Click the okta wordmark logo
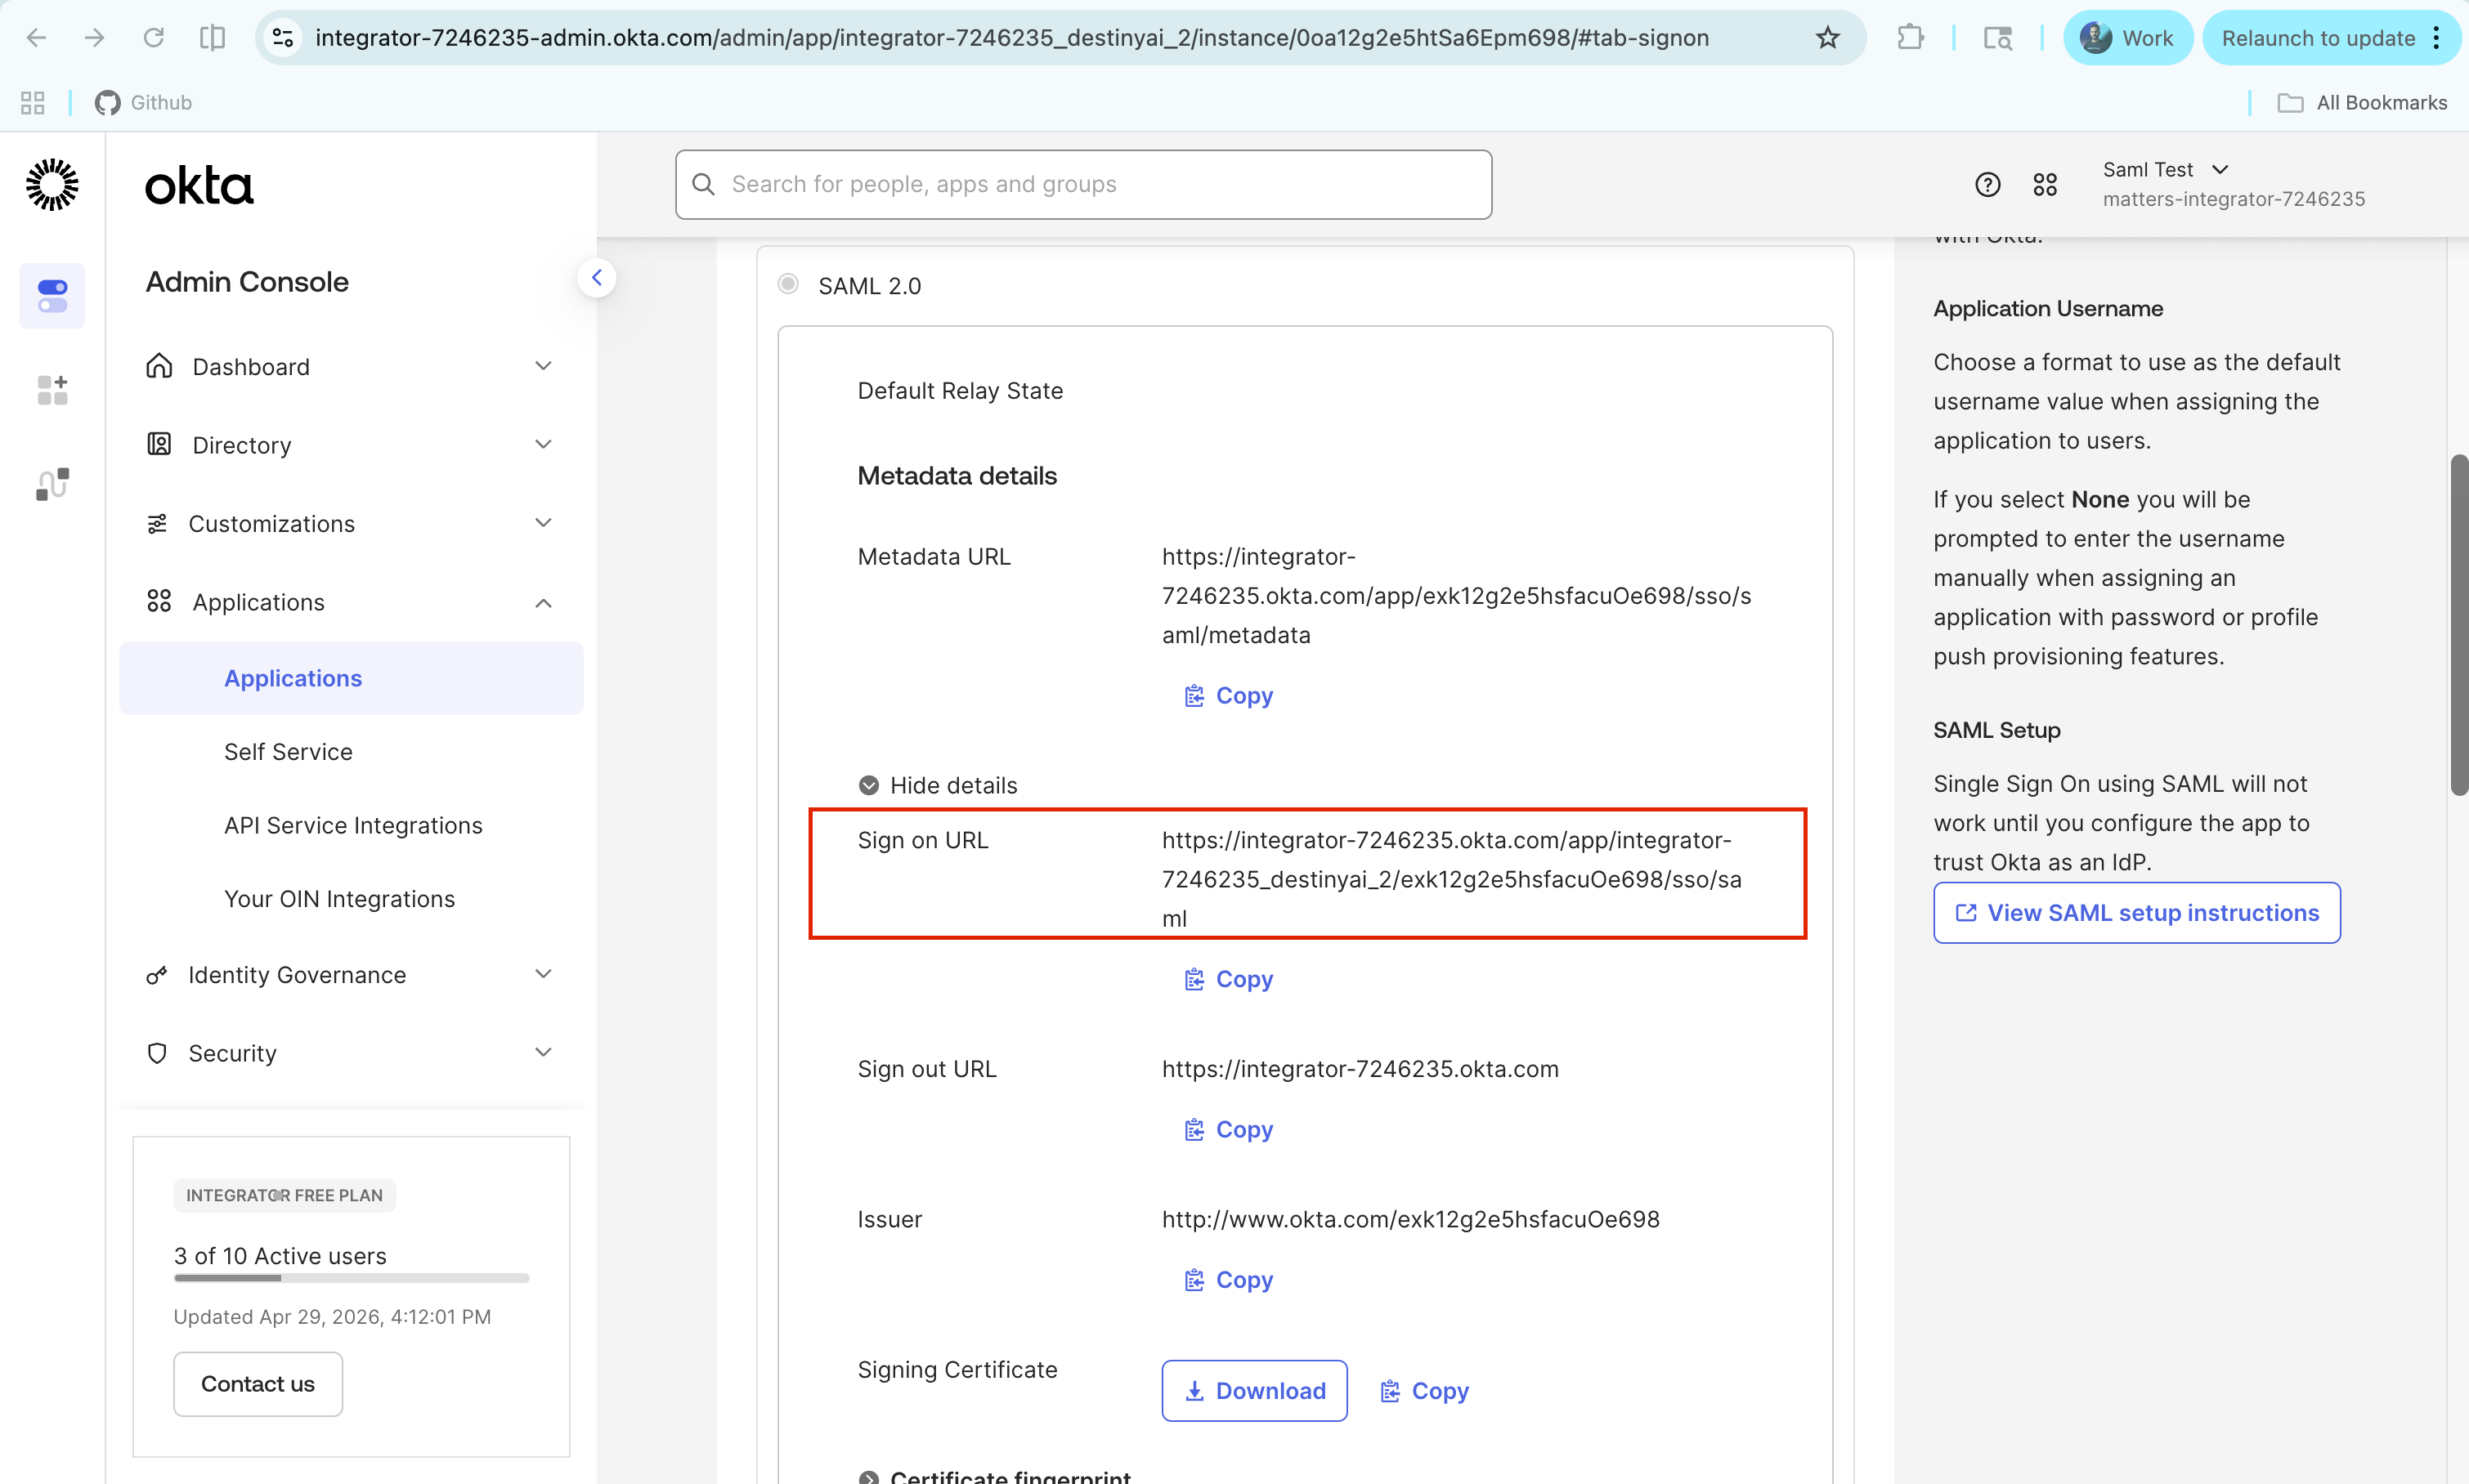The image size is (2469, 1484). pyautogui.click(x=199, y=186)
